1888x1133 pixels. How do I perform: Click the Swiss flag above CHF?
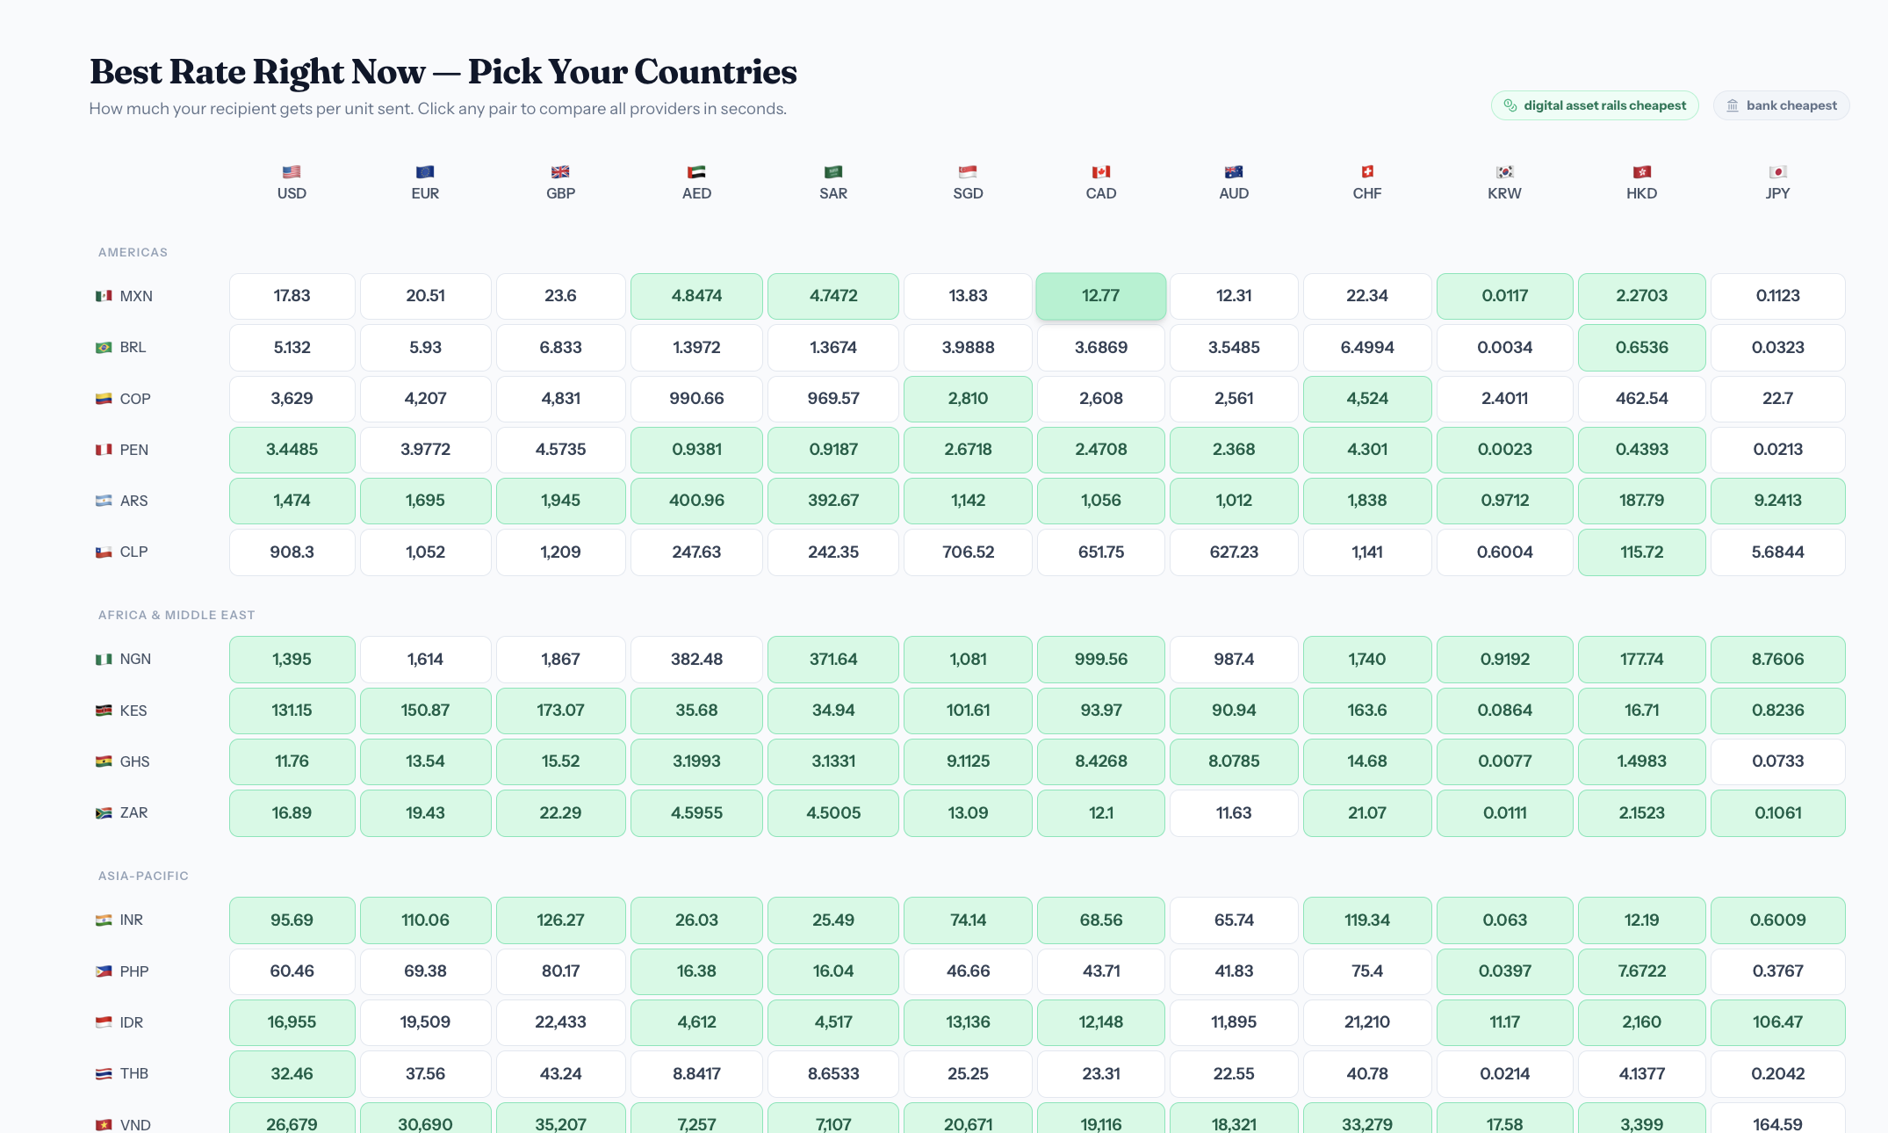[1367, 172]
